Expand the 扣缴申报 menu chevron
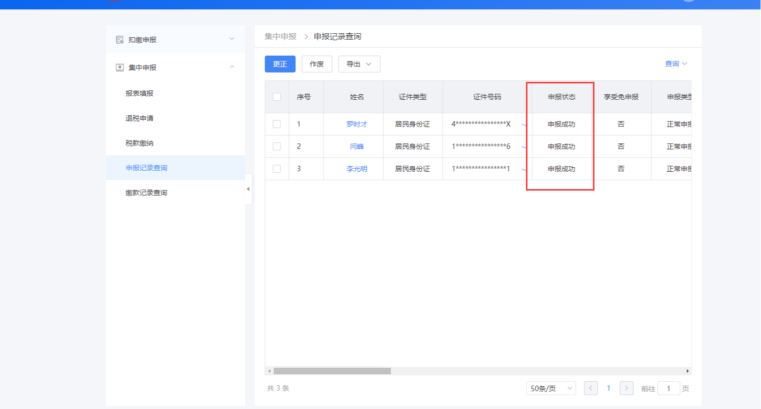Screen dimensions: 761x409 [232, 39]
